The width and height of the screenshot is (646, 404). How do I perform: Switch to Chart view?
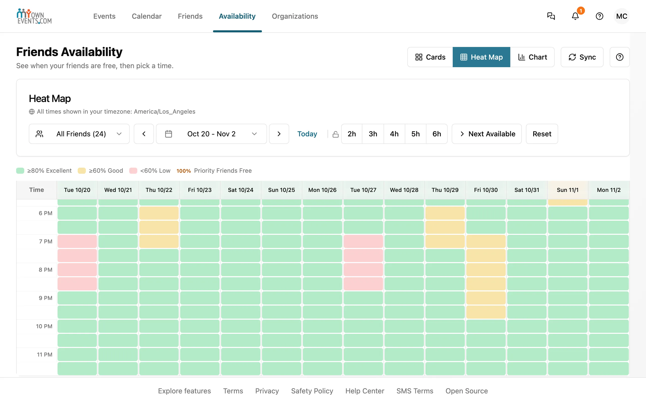pyautogui.click(x=532, y=57)
